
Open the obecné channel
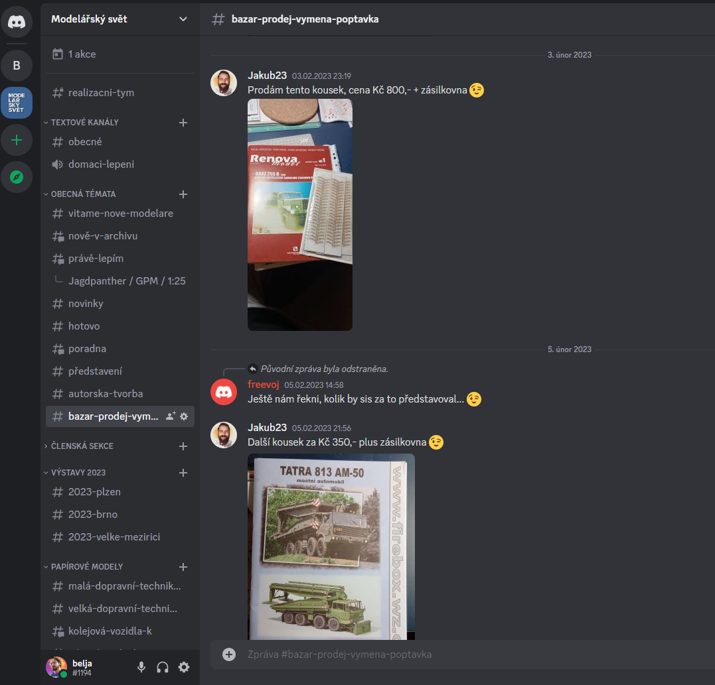click(x=120, y=142)
